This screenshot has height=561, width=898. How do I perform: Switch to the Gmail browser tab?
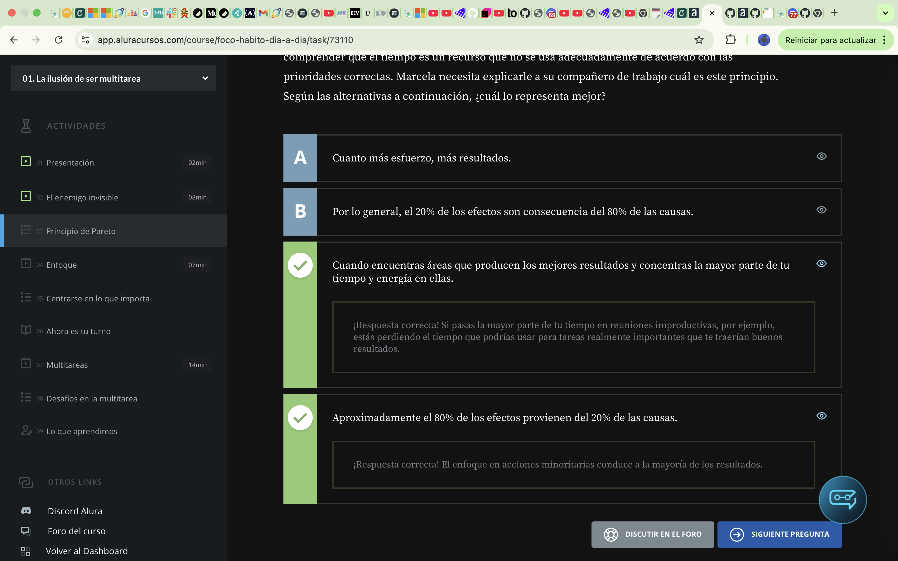(263, 13)
